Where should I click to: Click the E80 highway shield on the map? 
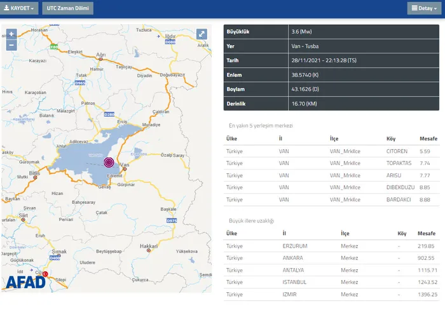(x=55, y=46)
